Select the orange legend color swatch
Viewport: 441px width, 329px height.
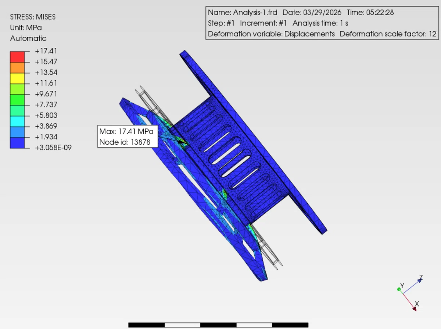click(x=17, y=67)
